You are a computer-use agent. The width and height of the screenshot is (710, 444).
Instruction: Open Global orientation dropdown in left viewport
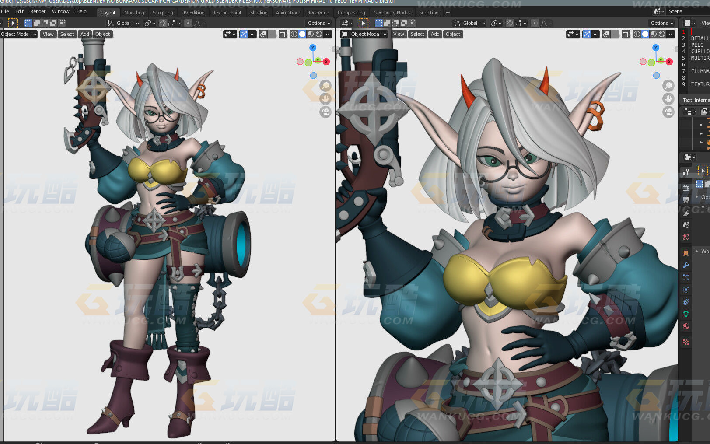pos(123,23)
